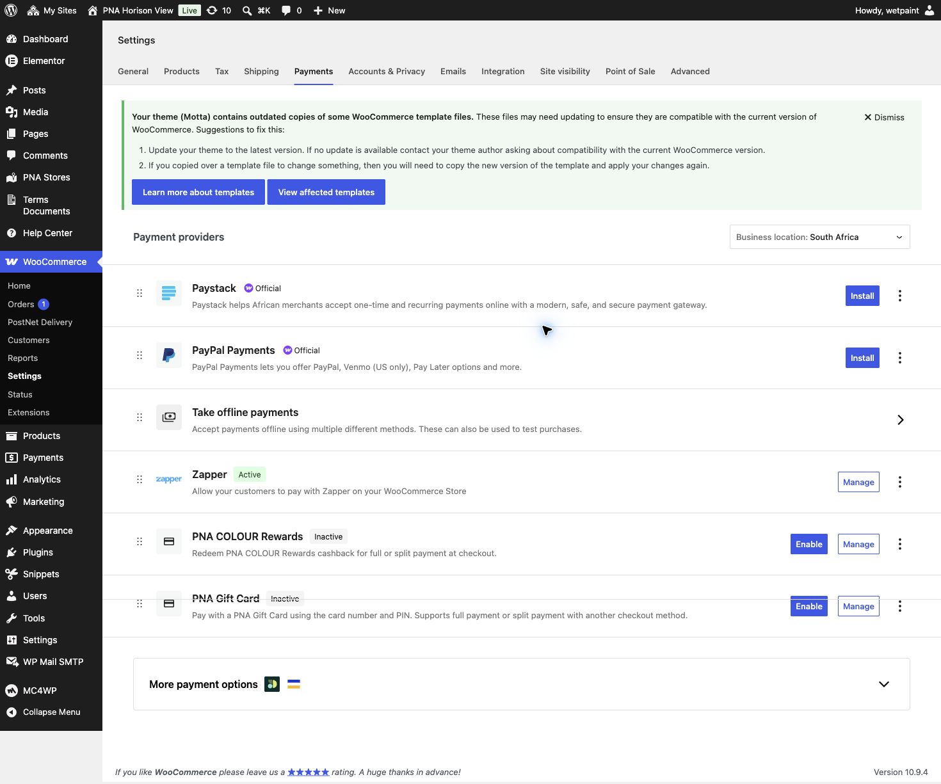Open Orders in the WooCommerce submenu
The width and height of the screenshot is (941, 784).
[29, 304]
